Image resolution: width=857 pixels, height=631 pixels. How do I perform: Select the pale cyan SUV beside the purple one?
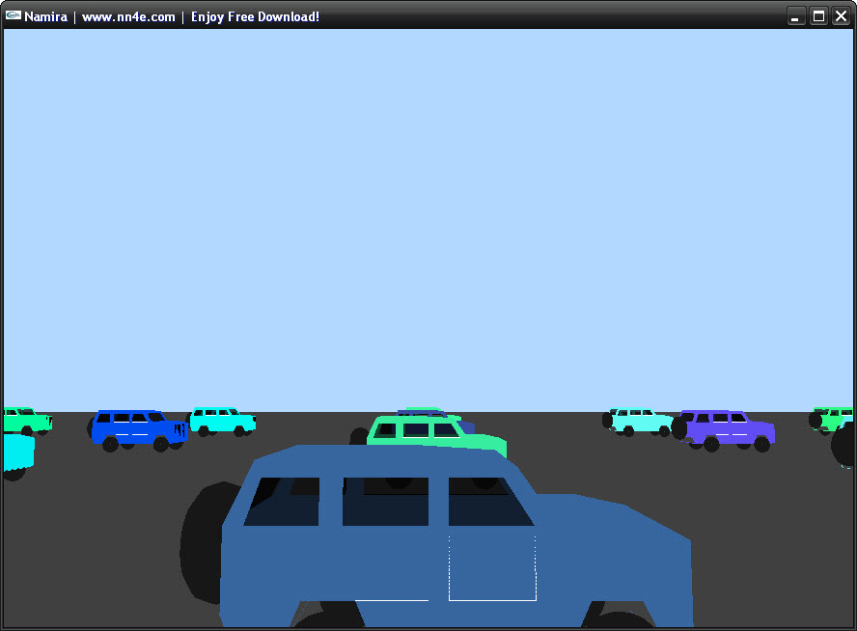(638, 422)
